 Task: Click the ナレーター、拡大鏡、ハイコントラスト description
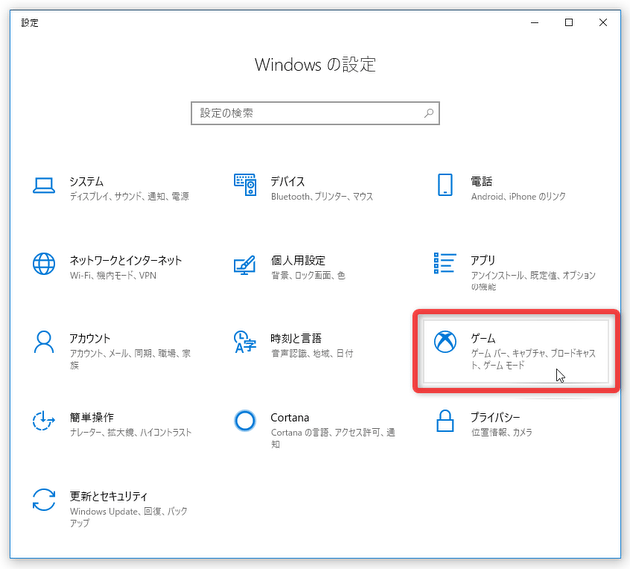[x=130, y=432]
